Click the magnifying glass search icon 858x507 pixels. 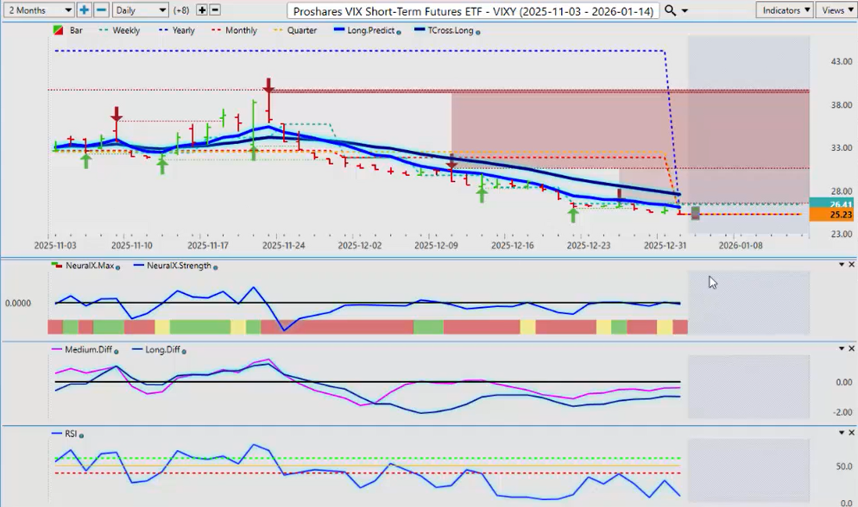(x=671, y=10)
